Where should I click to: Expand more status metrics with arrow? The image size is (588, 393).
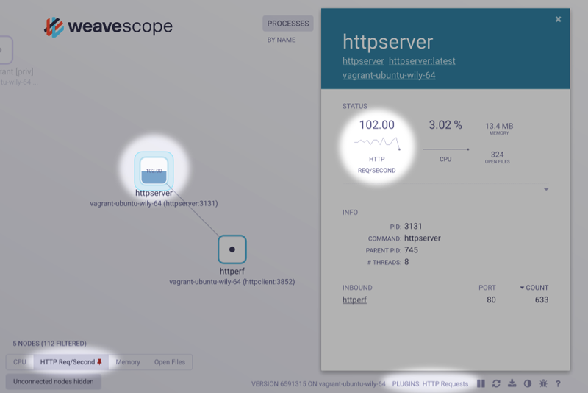[x=545, y=190]
